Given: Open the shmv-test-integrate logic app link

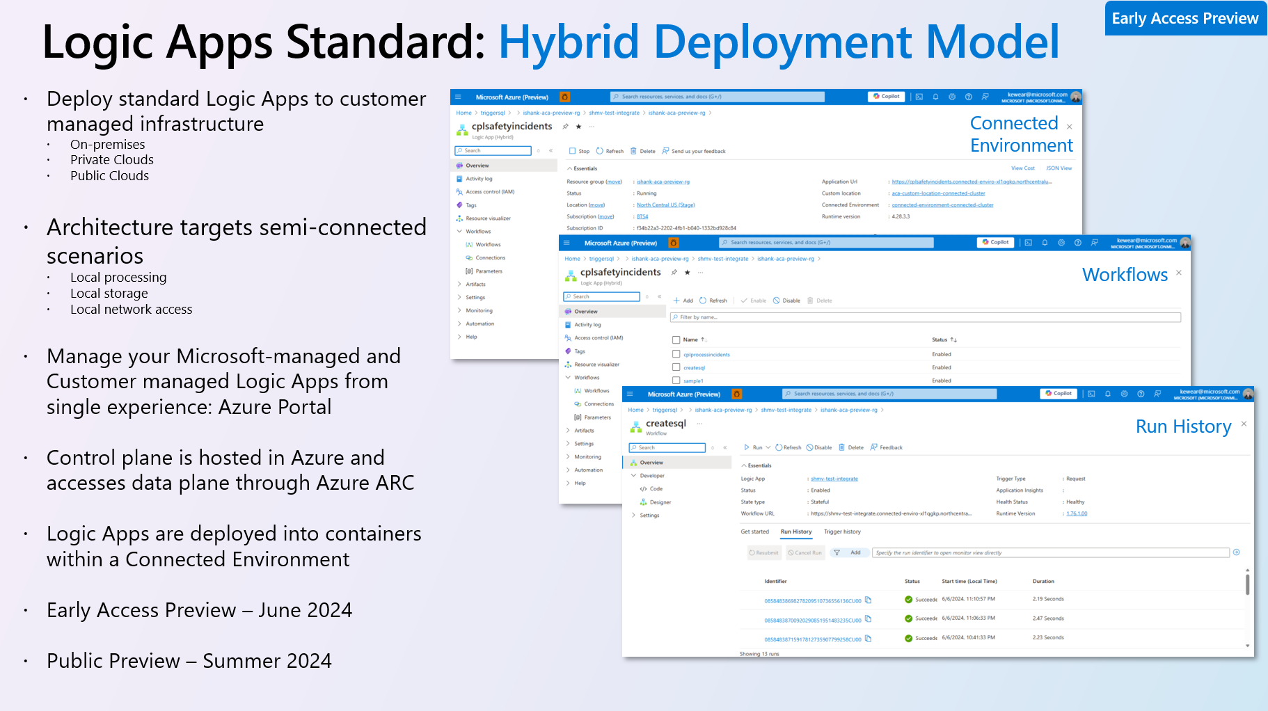Looking at the screenshot, I should 833,478.
